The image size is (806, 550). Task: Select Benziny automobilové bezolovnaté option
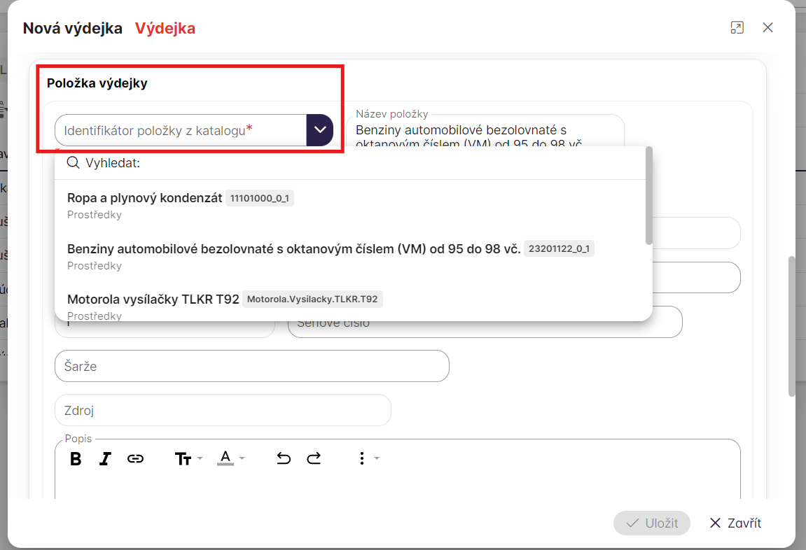click(293, 249)
